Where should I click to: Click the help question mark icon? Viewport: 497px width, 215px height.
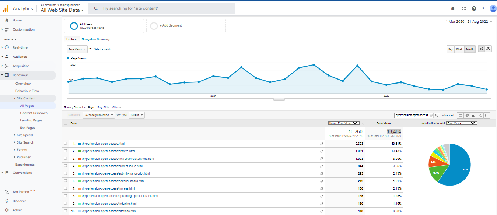[x=474, y=8]
